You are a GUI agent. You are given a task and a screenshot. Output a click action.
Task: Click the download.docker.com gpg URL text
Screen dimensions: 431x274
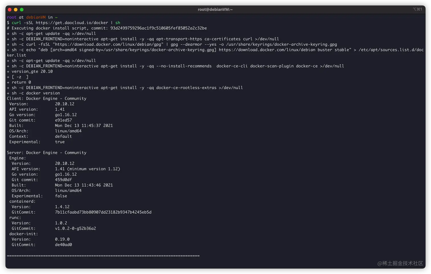tap(108, 44)
